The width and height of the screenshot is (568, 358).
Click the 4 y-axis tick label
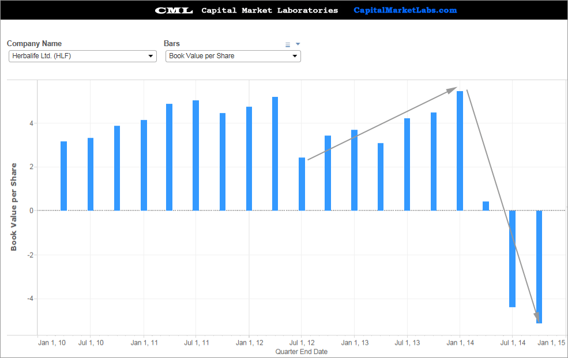click(32, 123)
